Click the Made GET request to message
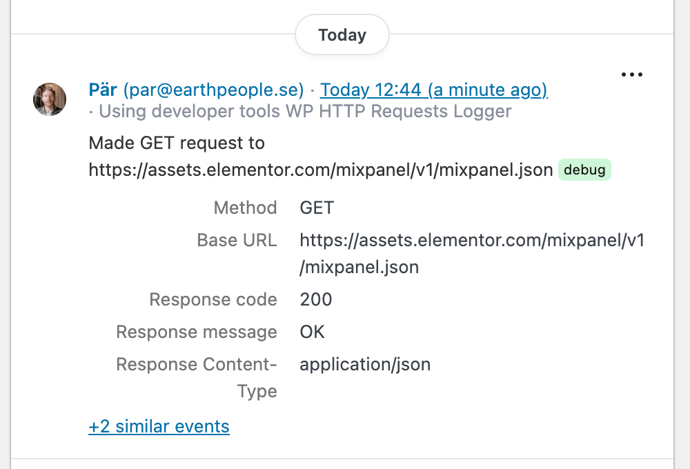Screen dimensions: 690x469 pyautogui.click(x=177, y=143)
